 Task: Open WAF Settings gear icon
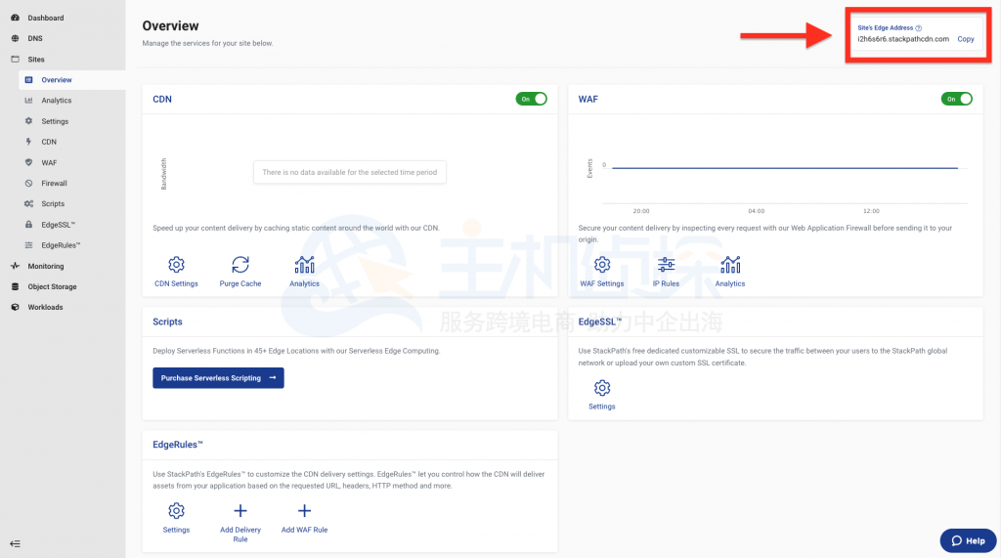click(x=602, y=264)
